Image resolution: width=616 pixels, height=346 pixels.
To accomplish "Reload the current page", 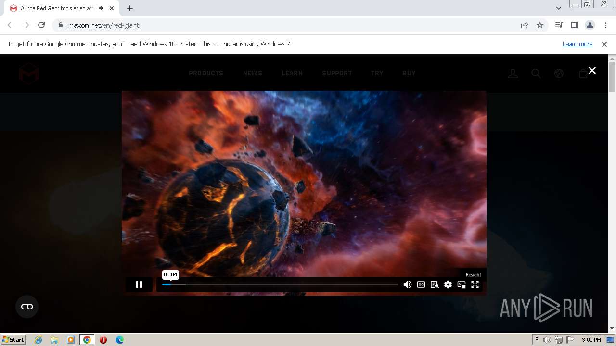I will (x=41, y=25).
